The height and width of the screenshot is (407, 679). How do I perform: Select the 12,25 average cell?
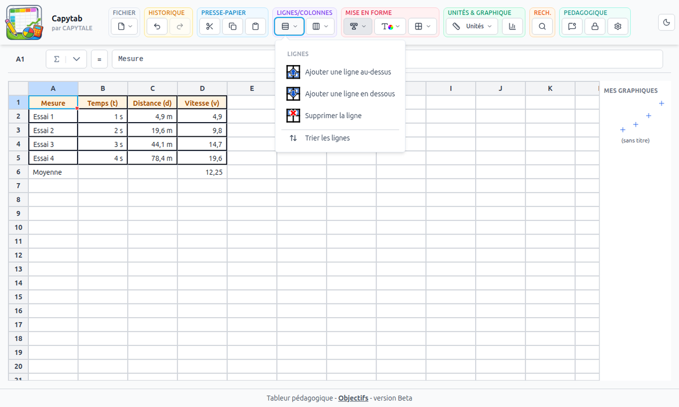(202, 172)
